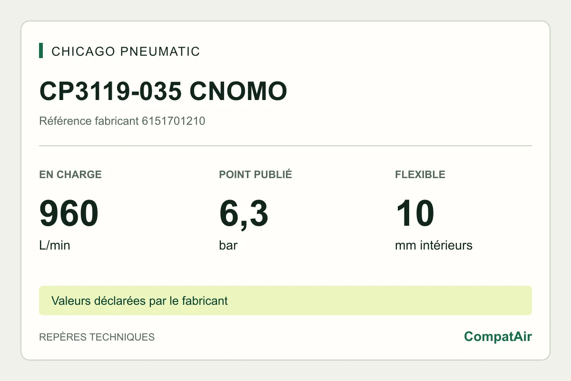Click the horizontal divider under the reference line

(285, 146)
